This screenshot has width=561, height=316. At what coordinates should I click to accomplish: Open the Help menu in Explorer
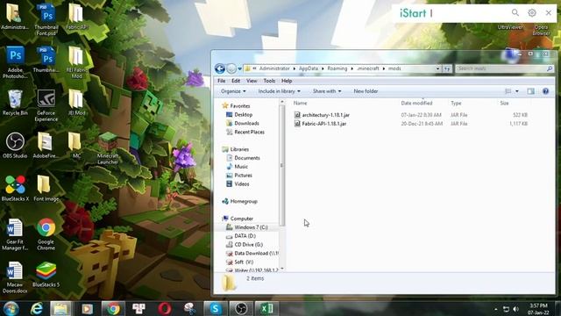287,81
